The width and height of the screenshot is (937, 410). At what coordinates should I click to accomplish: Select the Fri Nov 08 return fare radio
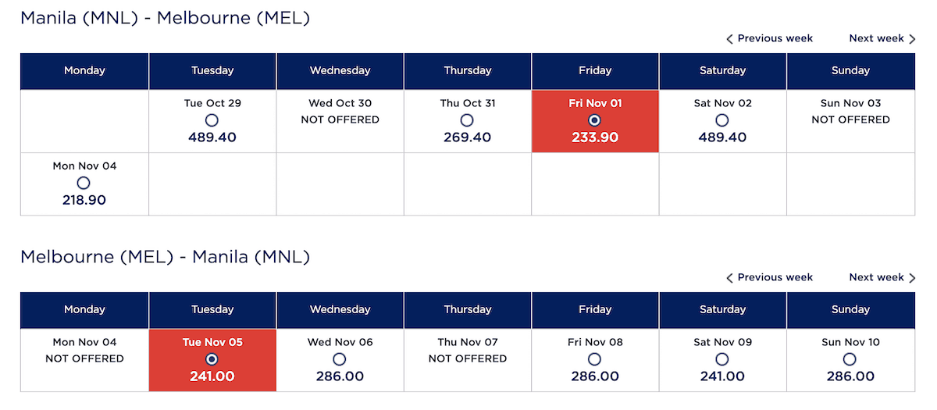click(x=595, y=359)
